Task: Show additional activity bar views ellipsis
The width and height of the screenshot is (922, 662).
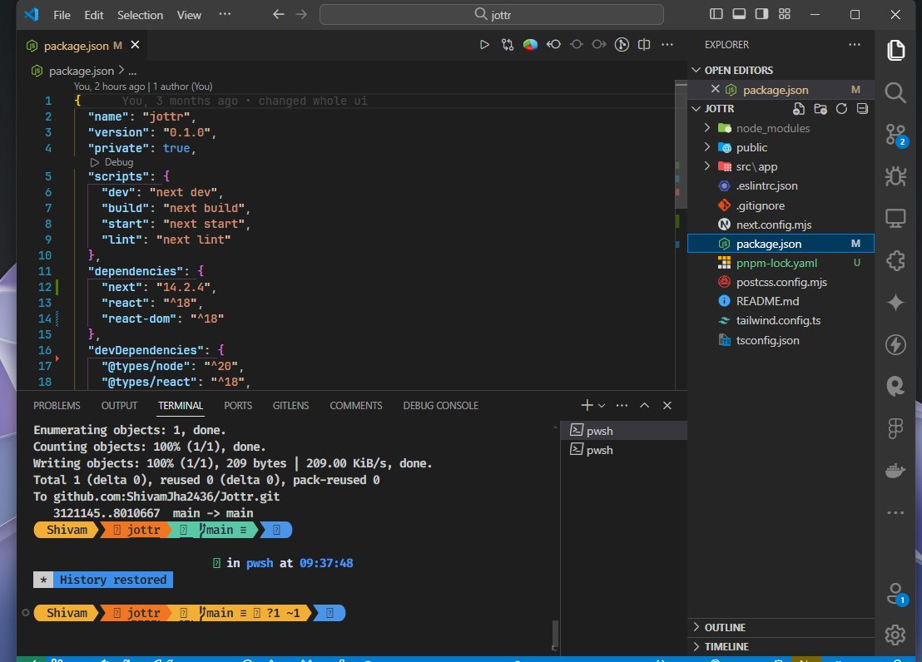Action: [x=895, y=512]
